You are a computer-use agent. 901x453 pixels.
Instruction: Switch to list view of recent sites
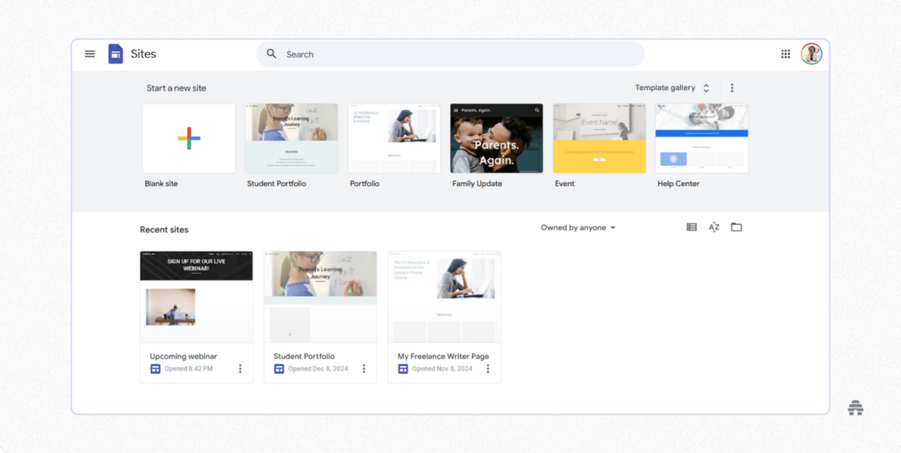[691, 227]
